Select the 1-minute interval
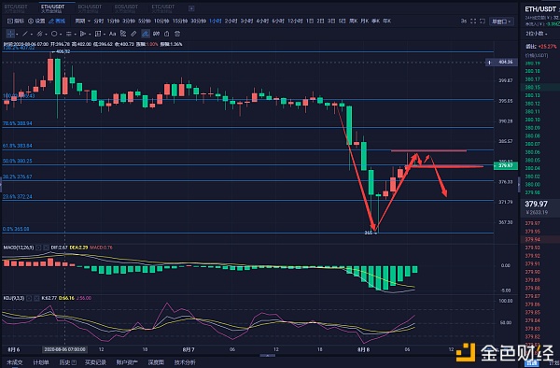 tap(113, 21)
